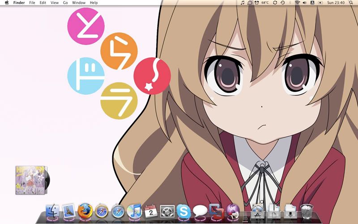Open the Go menu
358x224 pixels.
tap(65, 3)
